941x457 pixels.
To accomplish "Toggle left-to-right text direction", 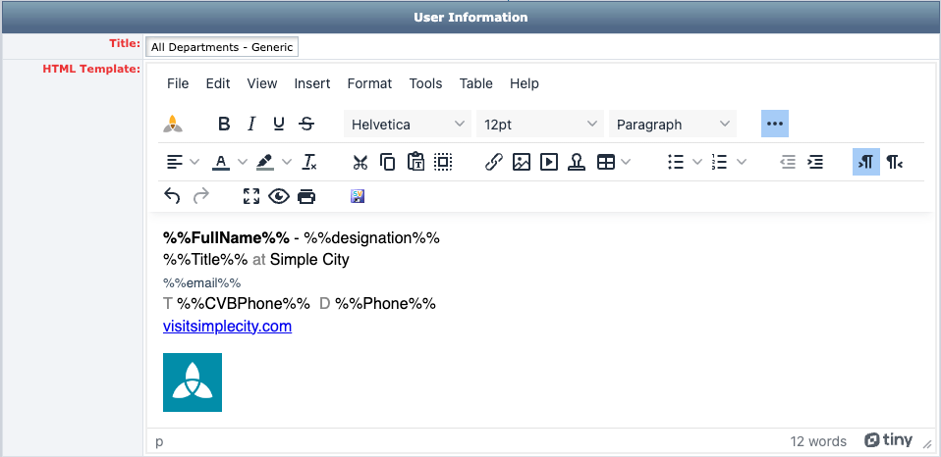I will (x=866, y=162).
